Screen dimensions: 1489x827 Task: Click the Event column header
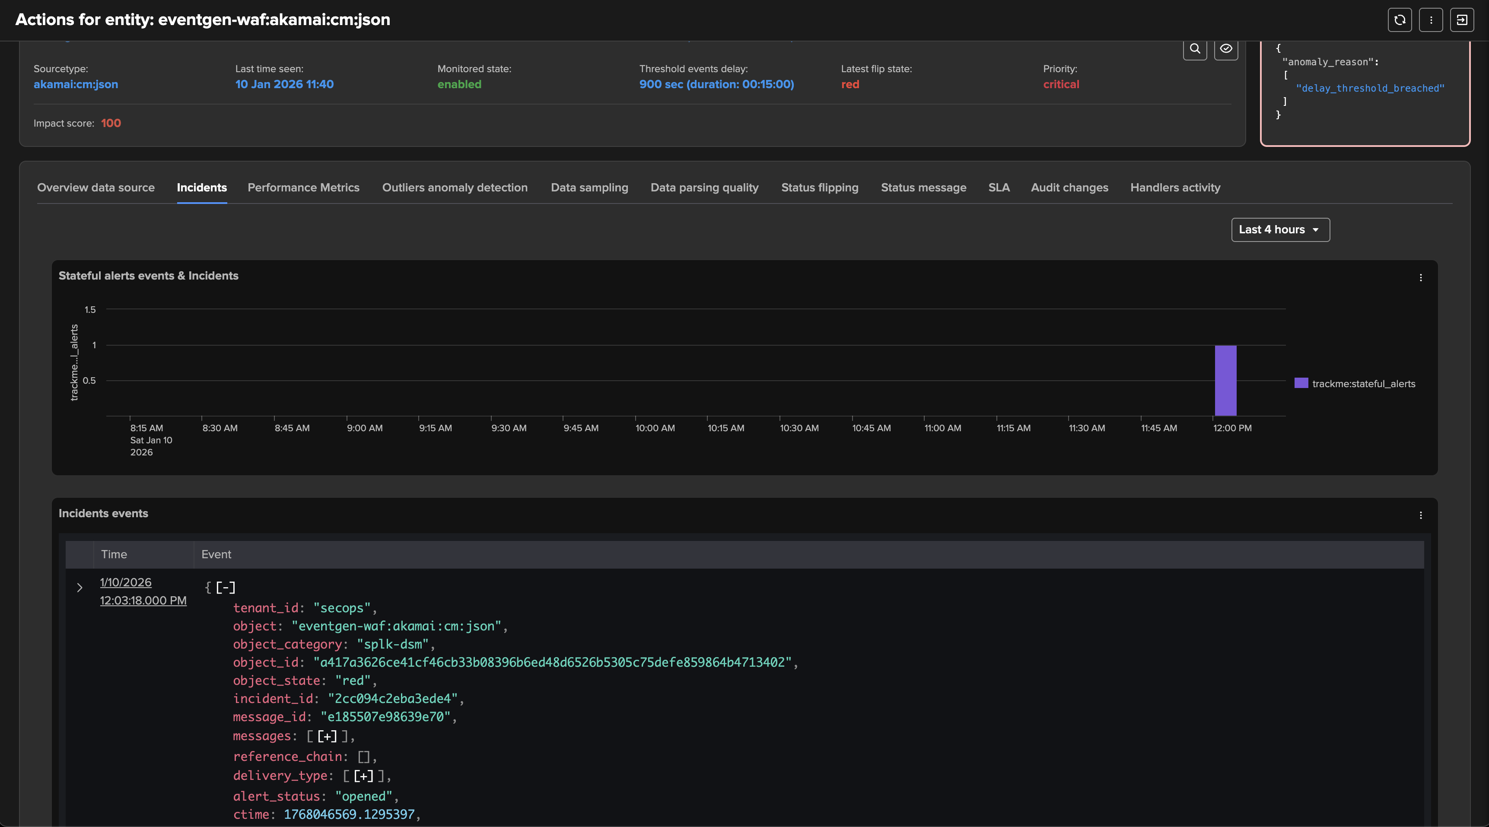click(216, 555)
